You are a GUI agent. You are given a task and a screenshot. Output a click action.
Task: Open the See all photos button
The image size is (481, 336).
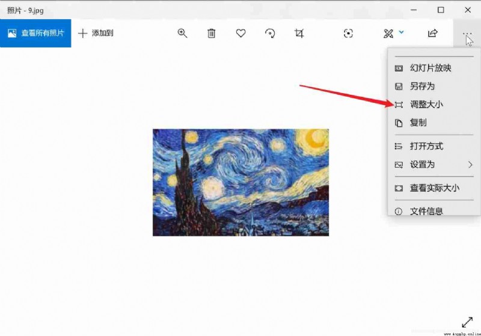(x=35, y=33)
